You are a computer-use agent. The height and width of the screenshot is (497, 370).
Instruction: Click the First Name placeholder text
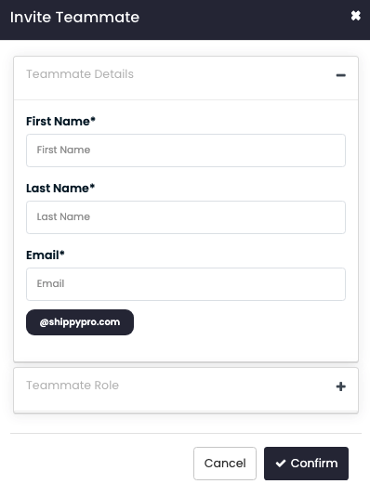coord(63,150)
